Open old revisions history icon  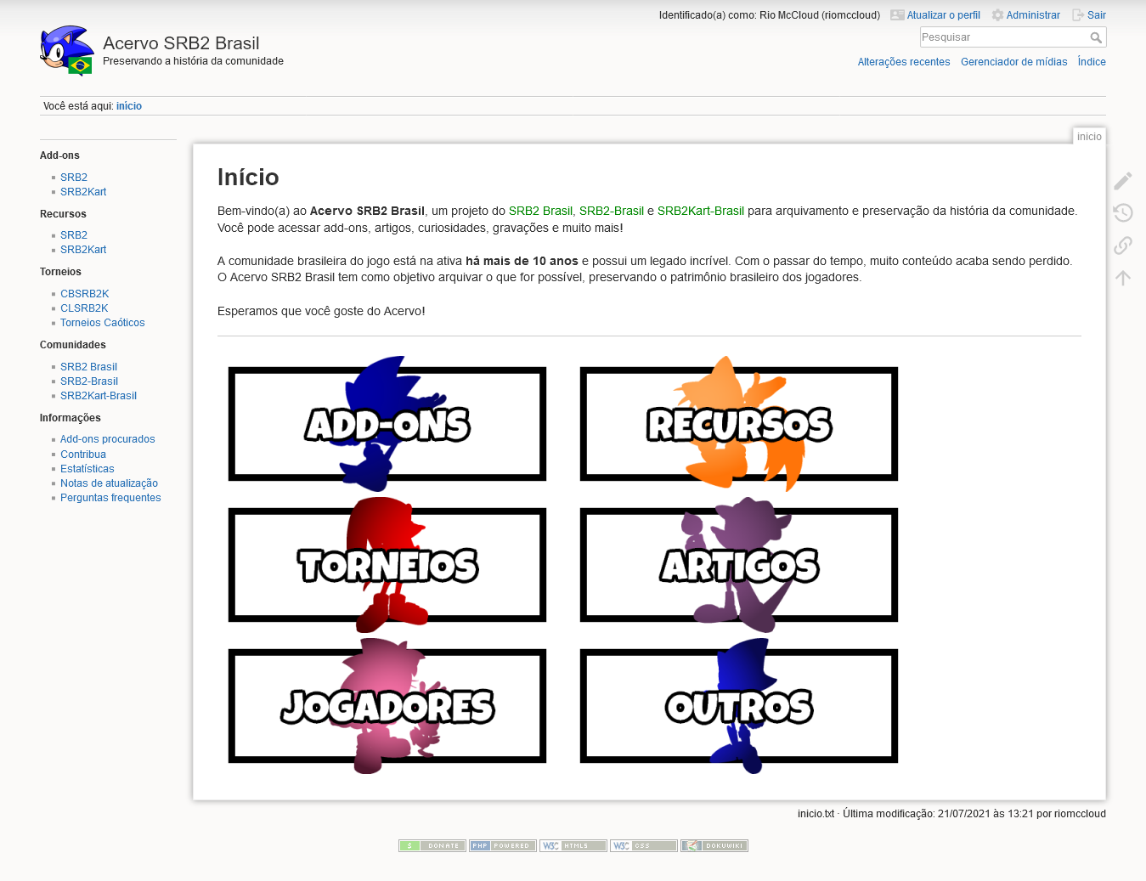(x=1123, y=212)
